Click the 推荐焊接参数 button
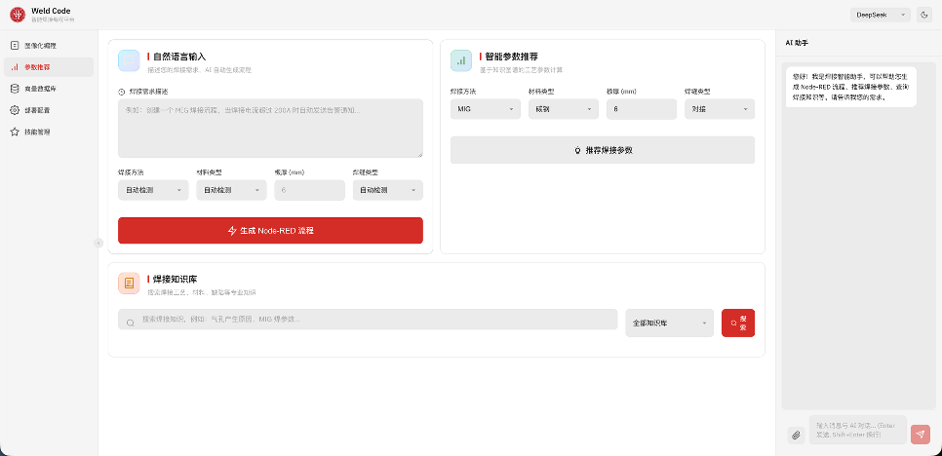942x456 pixels. pos(602,150)
